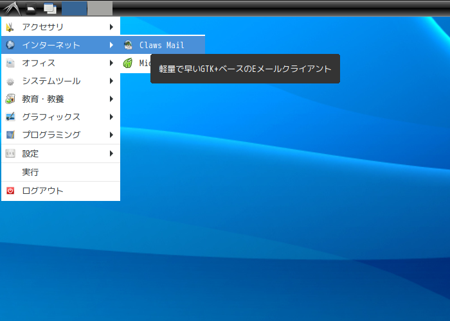Expand arrow next to 教育・教養
This screenshot has width=450, height=321.
[111, 99]
